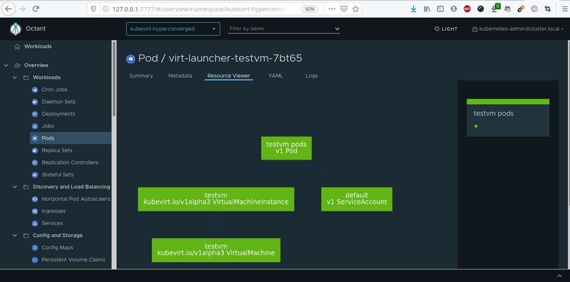The width and height of the screenshot is (570, 282).
Task: Click the Workloads home icon
Action: (x=17, y=47)
